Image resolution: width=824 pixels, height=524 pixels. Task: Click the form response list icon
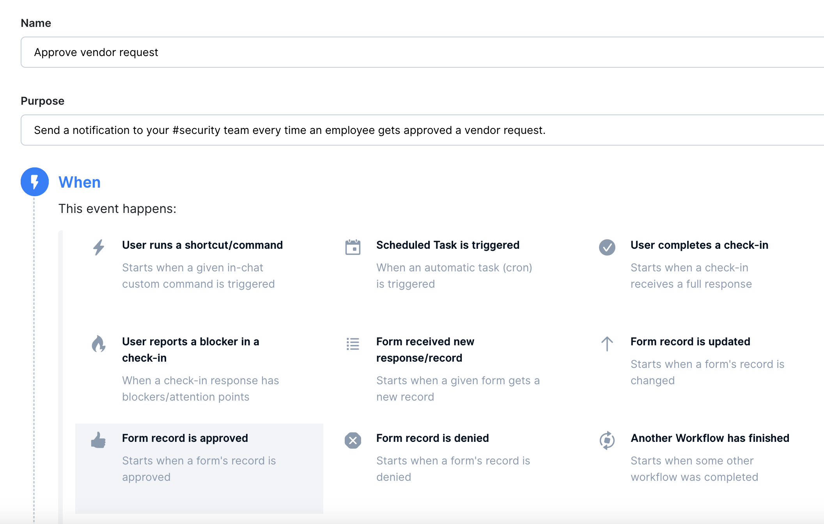click(x=353, y=344)
